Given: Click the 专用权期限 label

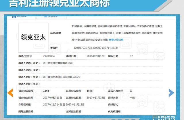Looking at the screenshot, I should coord(24,105).
